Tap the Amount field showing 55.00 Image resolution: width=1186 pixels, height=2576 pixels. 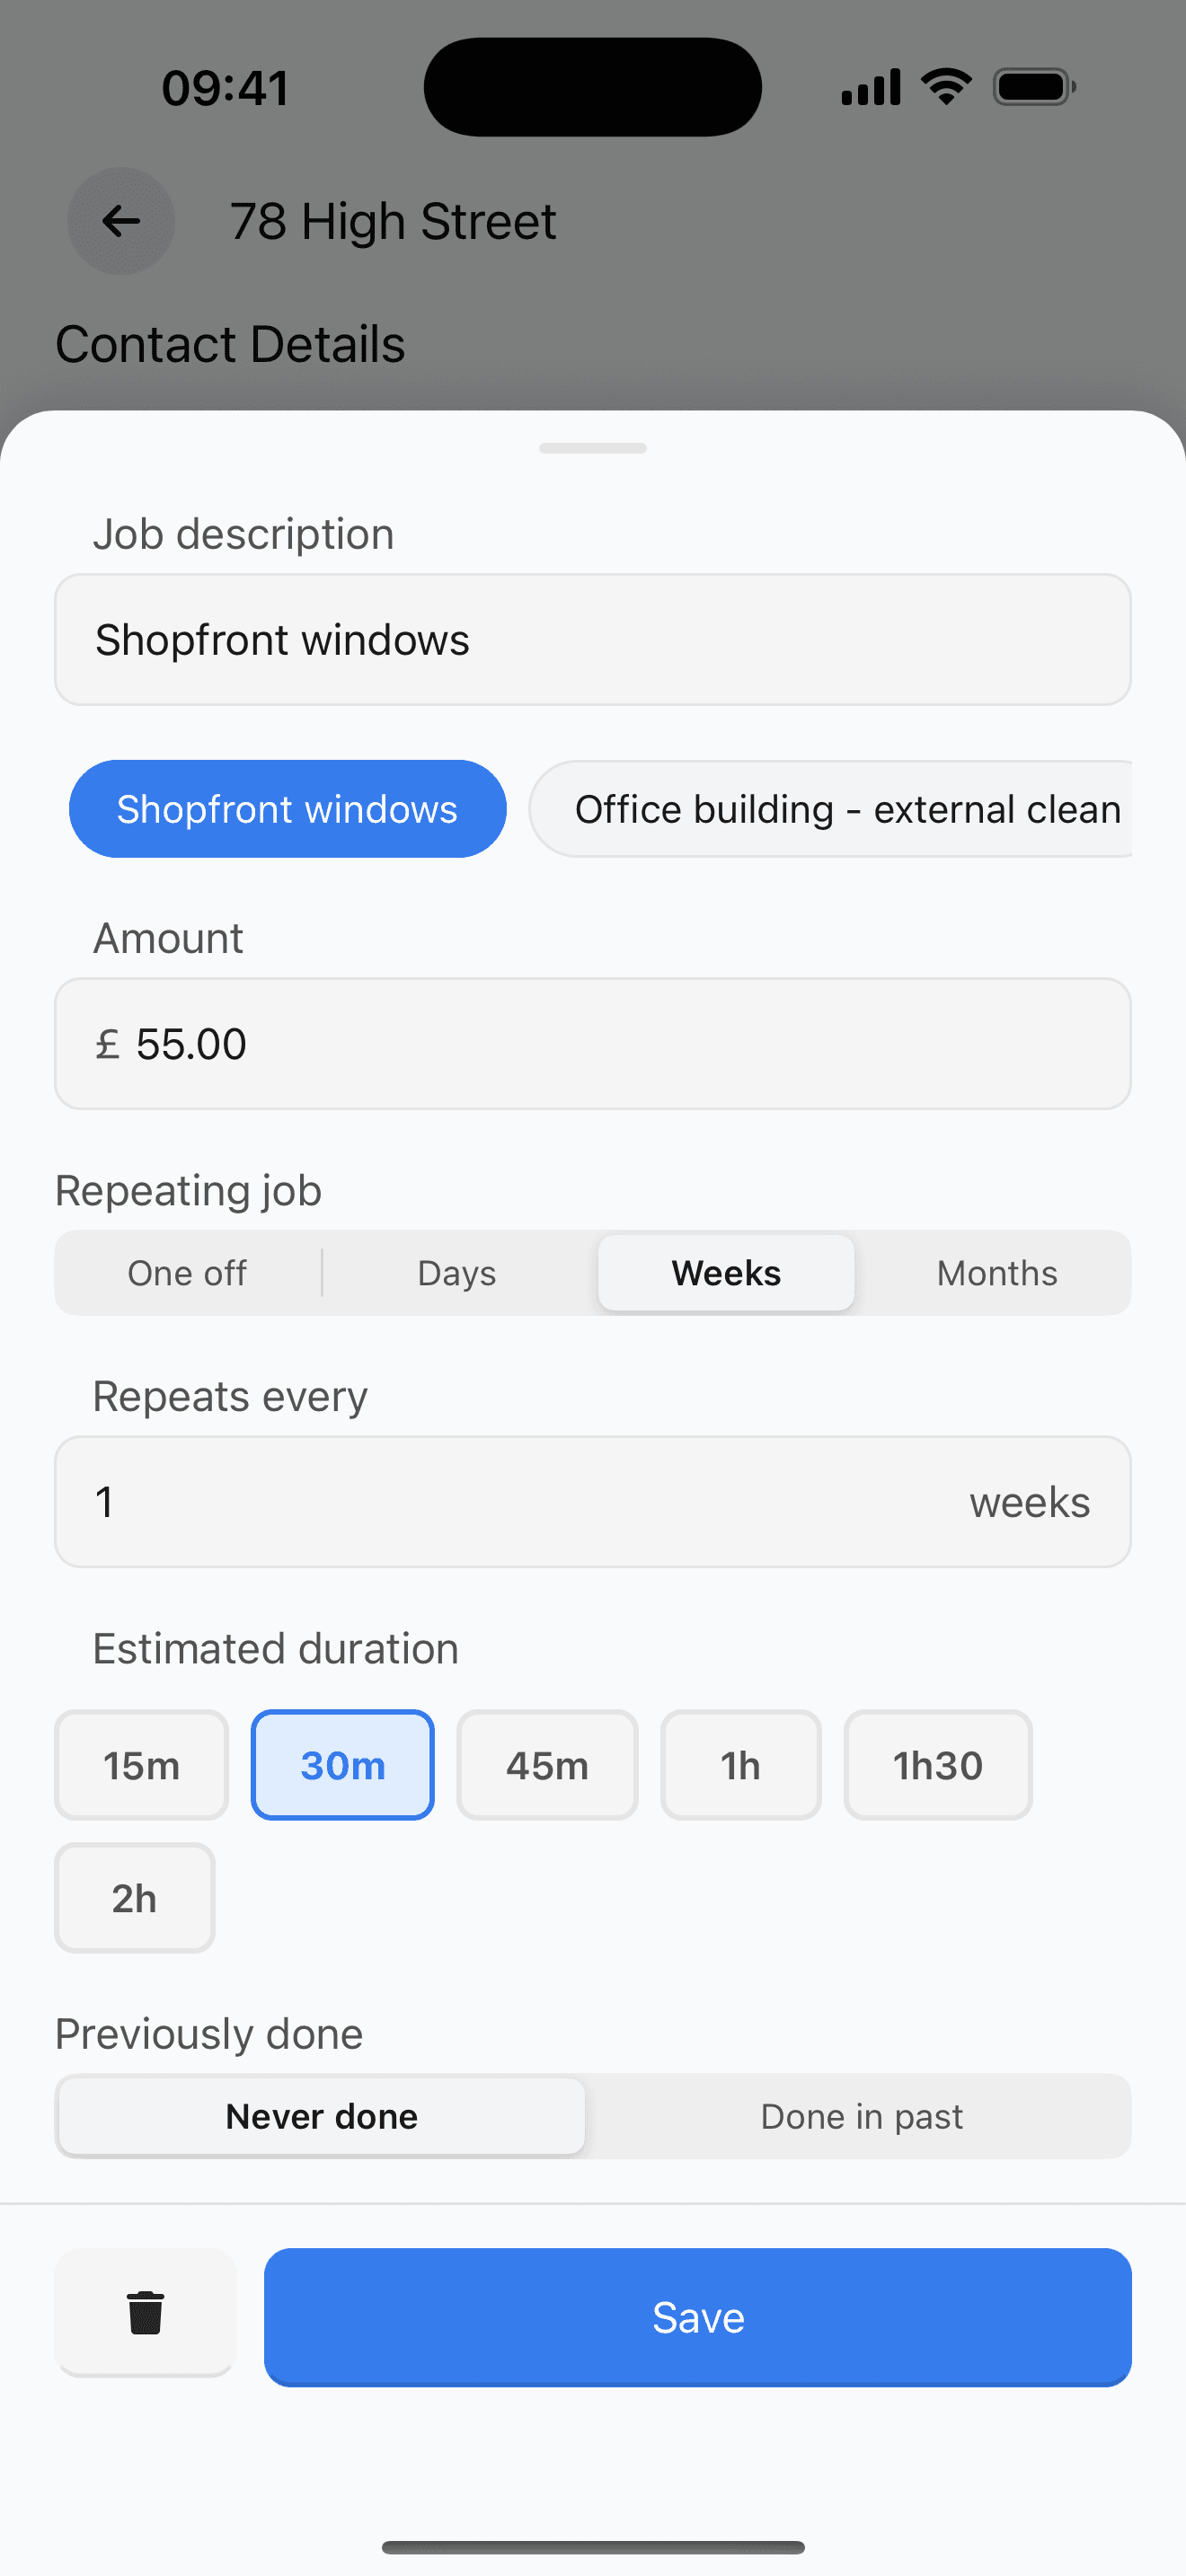592,1044
